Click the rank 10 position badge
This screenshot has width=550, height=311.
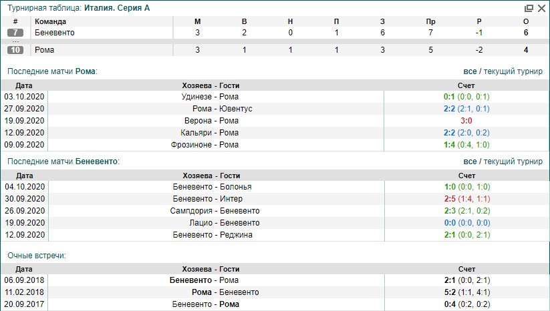[x=16, y=50]
